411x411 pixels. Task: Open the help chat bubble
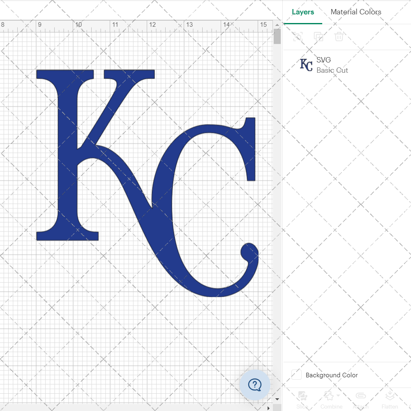pos(255,385)
